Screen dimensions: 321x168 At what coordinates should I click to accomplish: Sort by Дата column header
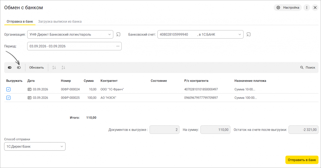click(31, 81)
